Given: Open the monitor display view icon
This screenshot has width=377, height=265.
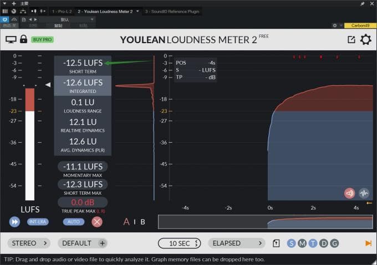Looking at the screenshot, I should click(11, 40).
